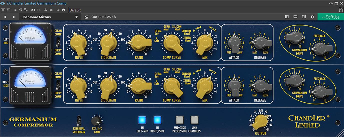Click the Right/Side Input knob
The image size is (344, 137).
(x=78, y=87)
